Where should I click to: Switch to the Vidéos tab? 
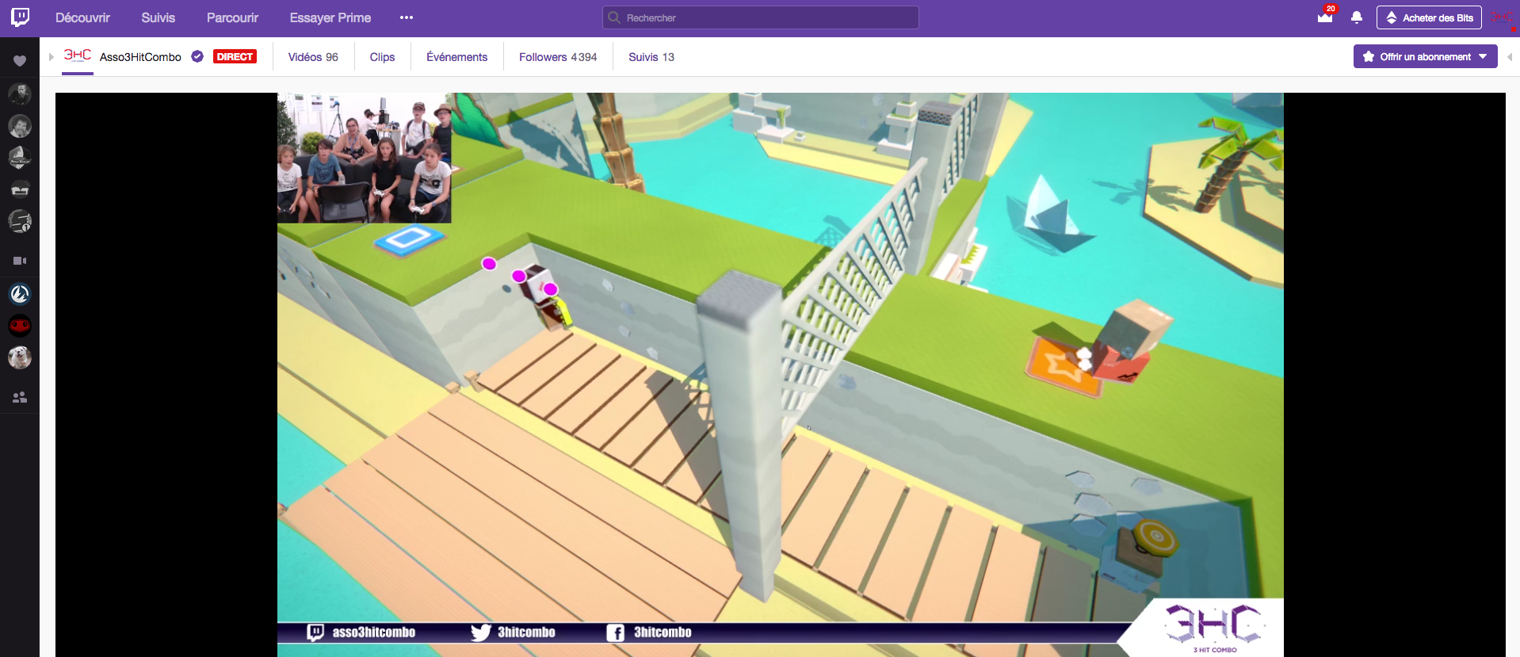[313, 57]
